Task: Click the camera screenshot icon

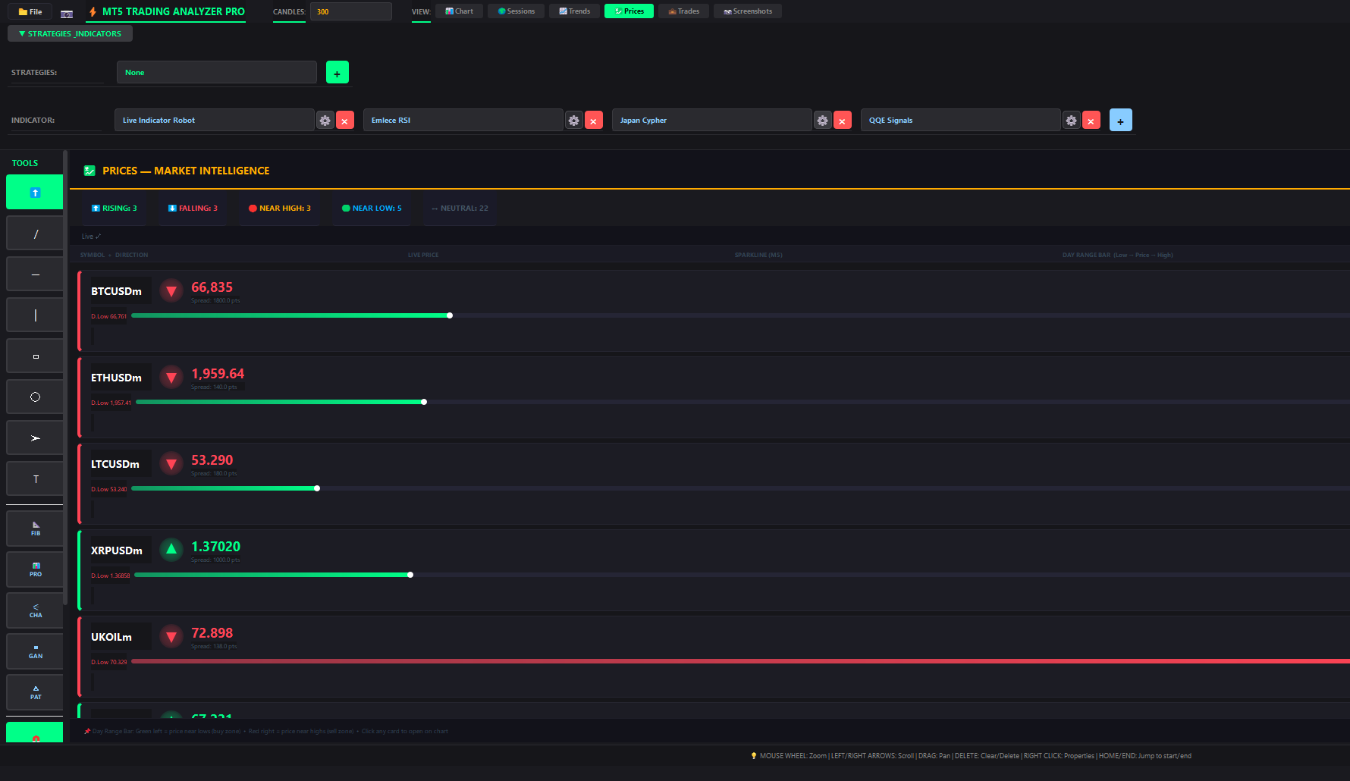Action: click(x=67, y=13)
